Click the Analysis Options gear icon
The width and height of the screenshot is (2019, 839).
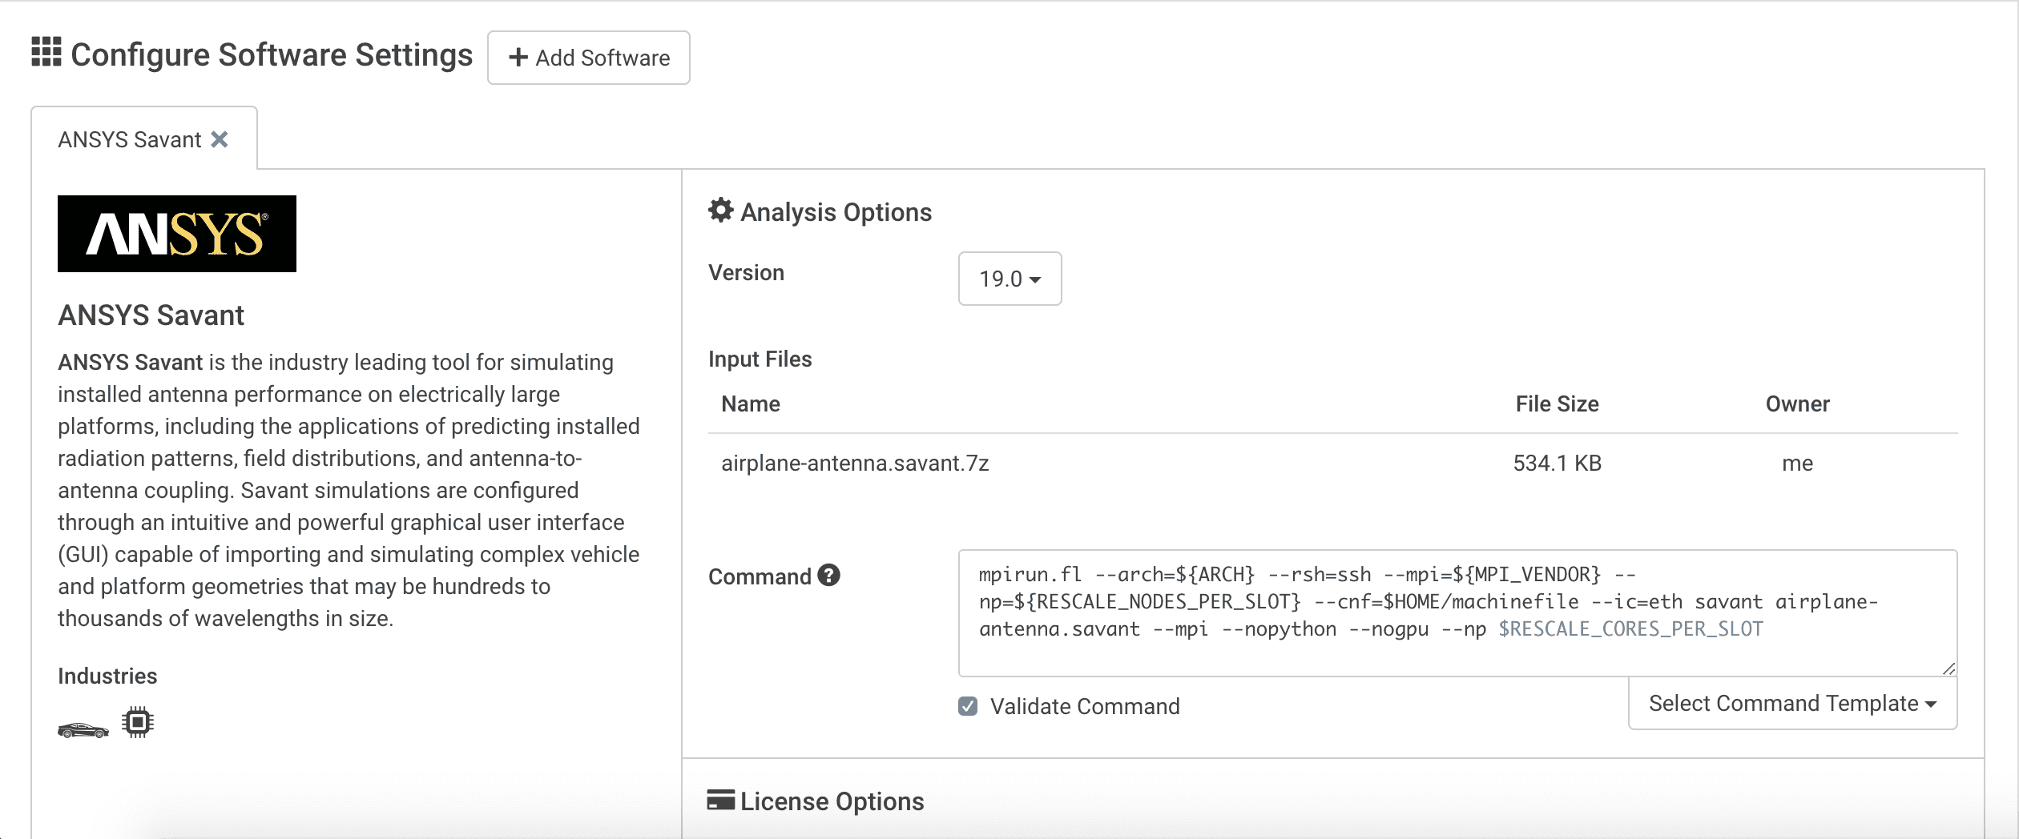pos(721,211)
